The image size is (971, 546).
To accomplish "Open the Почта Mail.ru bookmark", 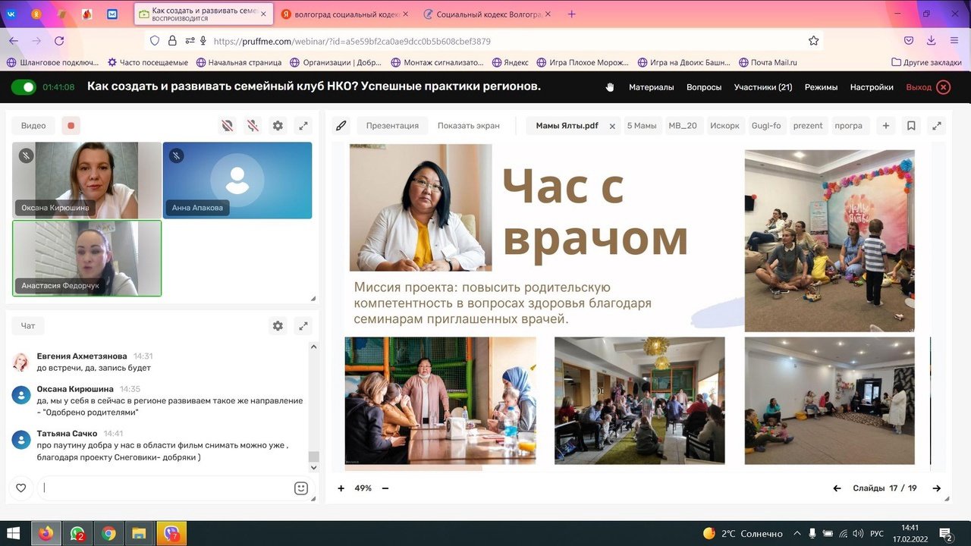I will pos(767,62).
